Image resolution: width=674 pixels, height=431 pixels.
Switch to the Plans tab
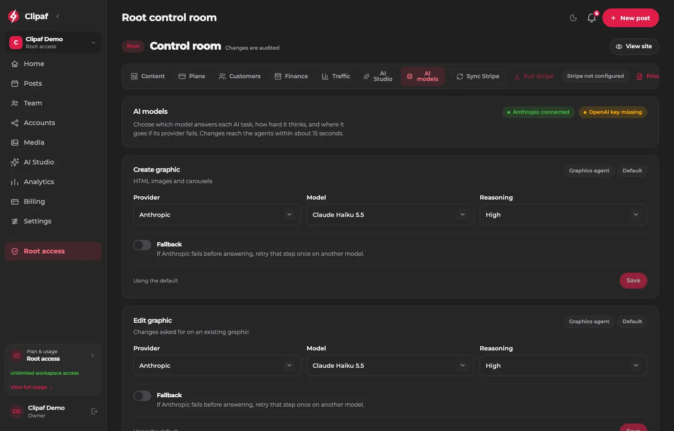point(192,76)
